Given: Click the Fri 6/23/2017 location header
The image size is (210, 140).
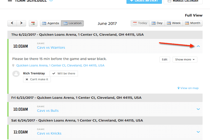Looking at the screenshot, I should 105,98.
